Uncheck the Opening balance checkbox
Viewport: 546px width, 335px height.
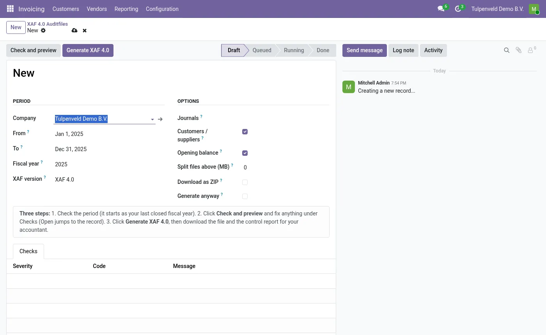[x=245, y=153]
